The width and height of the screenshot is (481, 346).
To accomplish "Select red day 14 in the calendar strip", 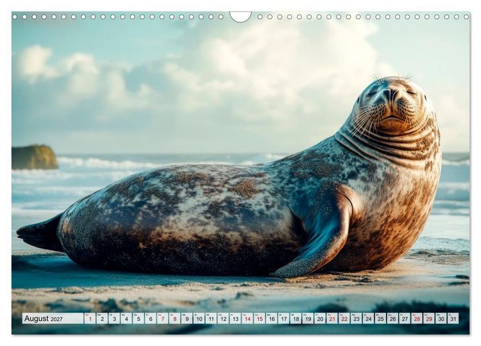I will tap(248, 318).
